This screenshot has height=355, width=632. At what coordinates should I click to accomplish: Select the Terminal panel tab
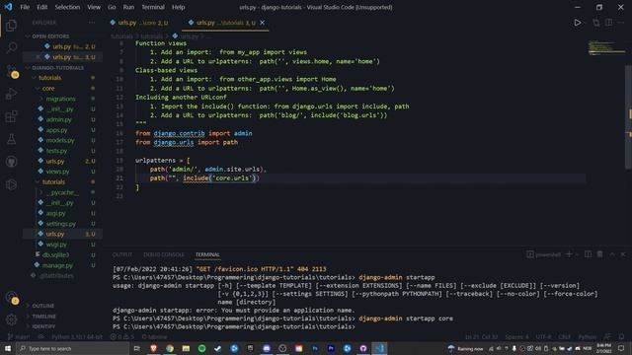[207, 254]
